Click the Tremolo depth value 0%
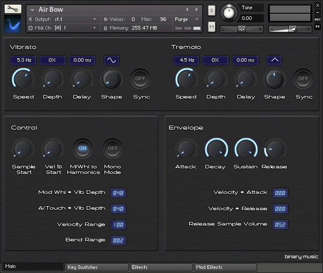This screenshot has height=273, width=323. 216,60
